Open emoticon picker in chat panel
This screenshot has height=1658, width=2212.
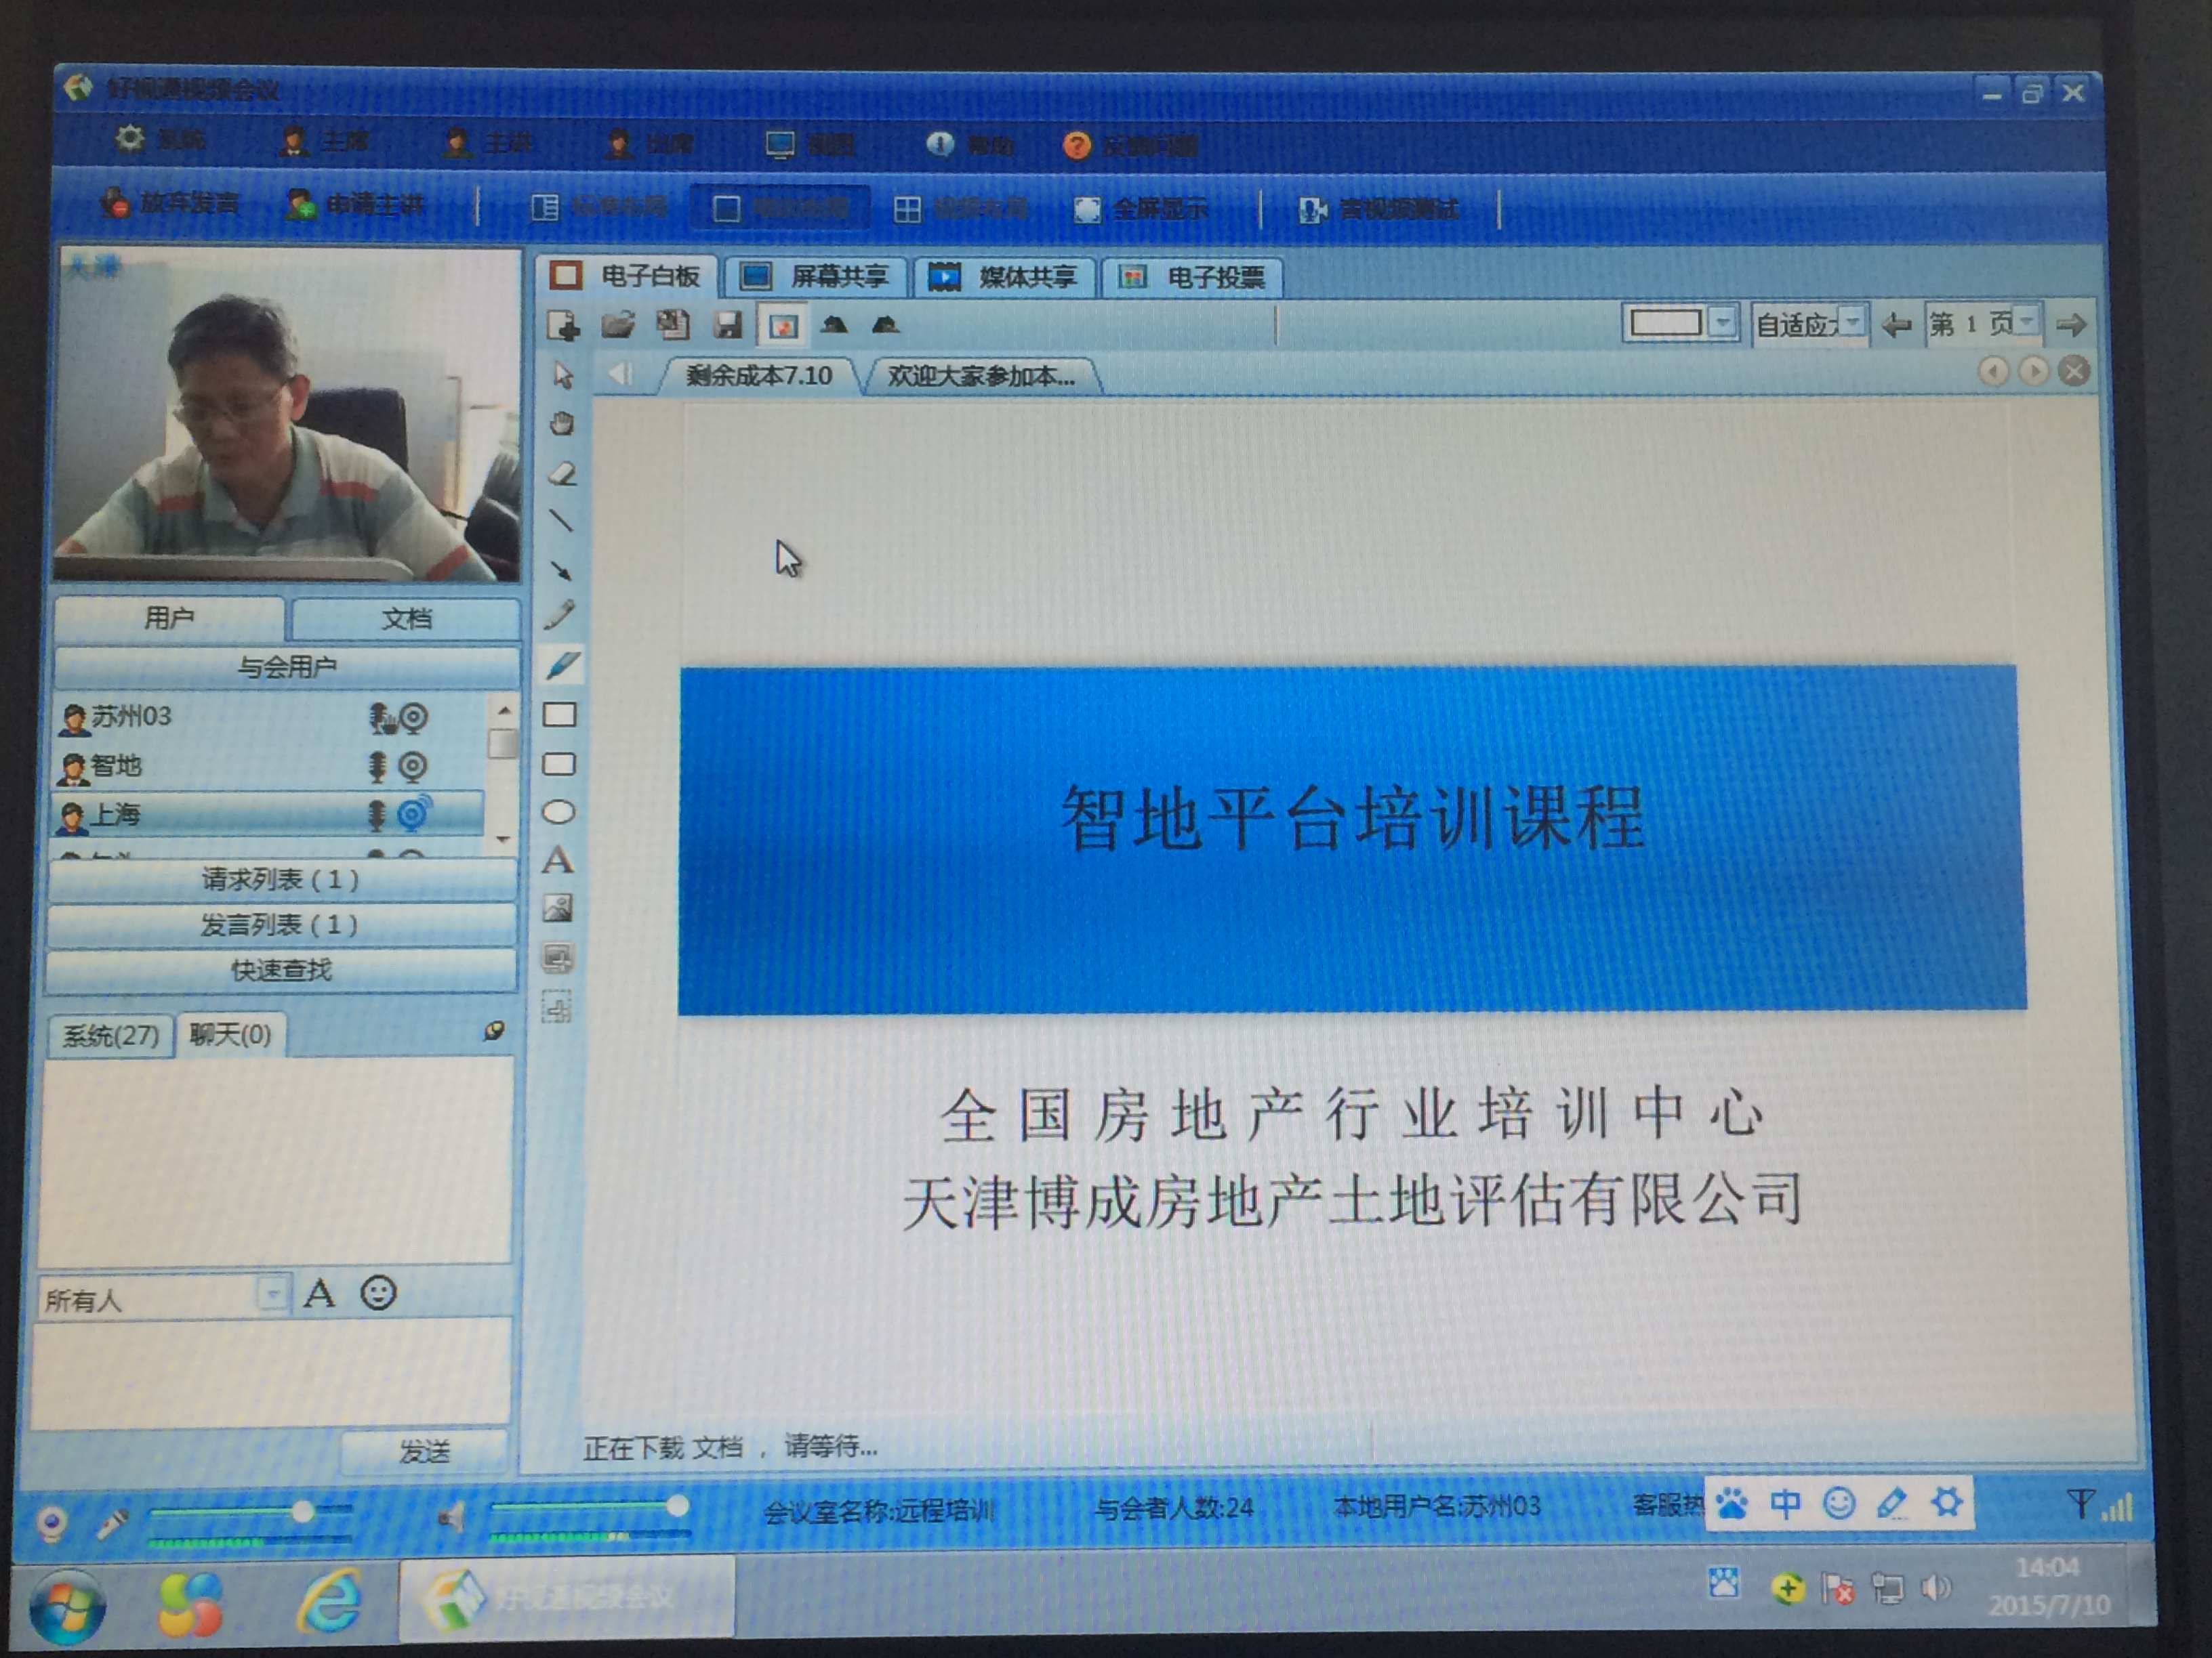pyautogui.click(x=378, y=1293)
